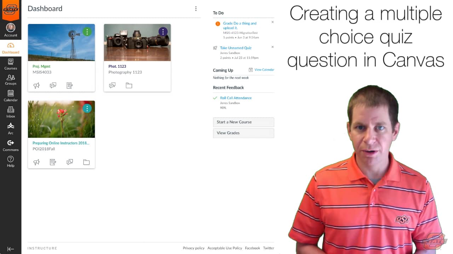Open Inbox in the sidebar
Screen dimensions: 453x254
[11, 112]
